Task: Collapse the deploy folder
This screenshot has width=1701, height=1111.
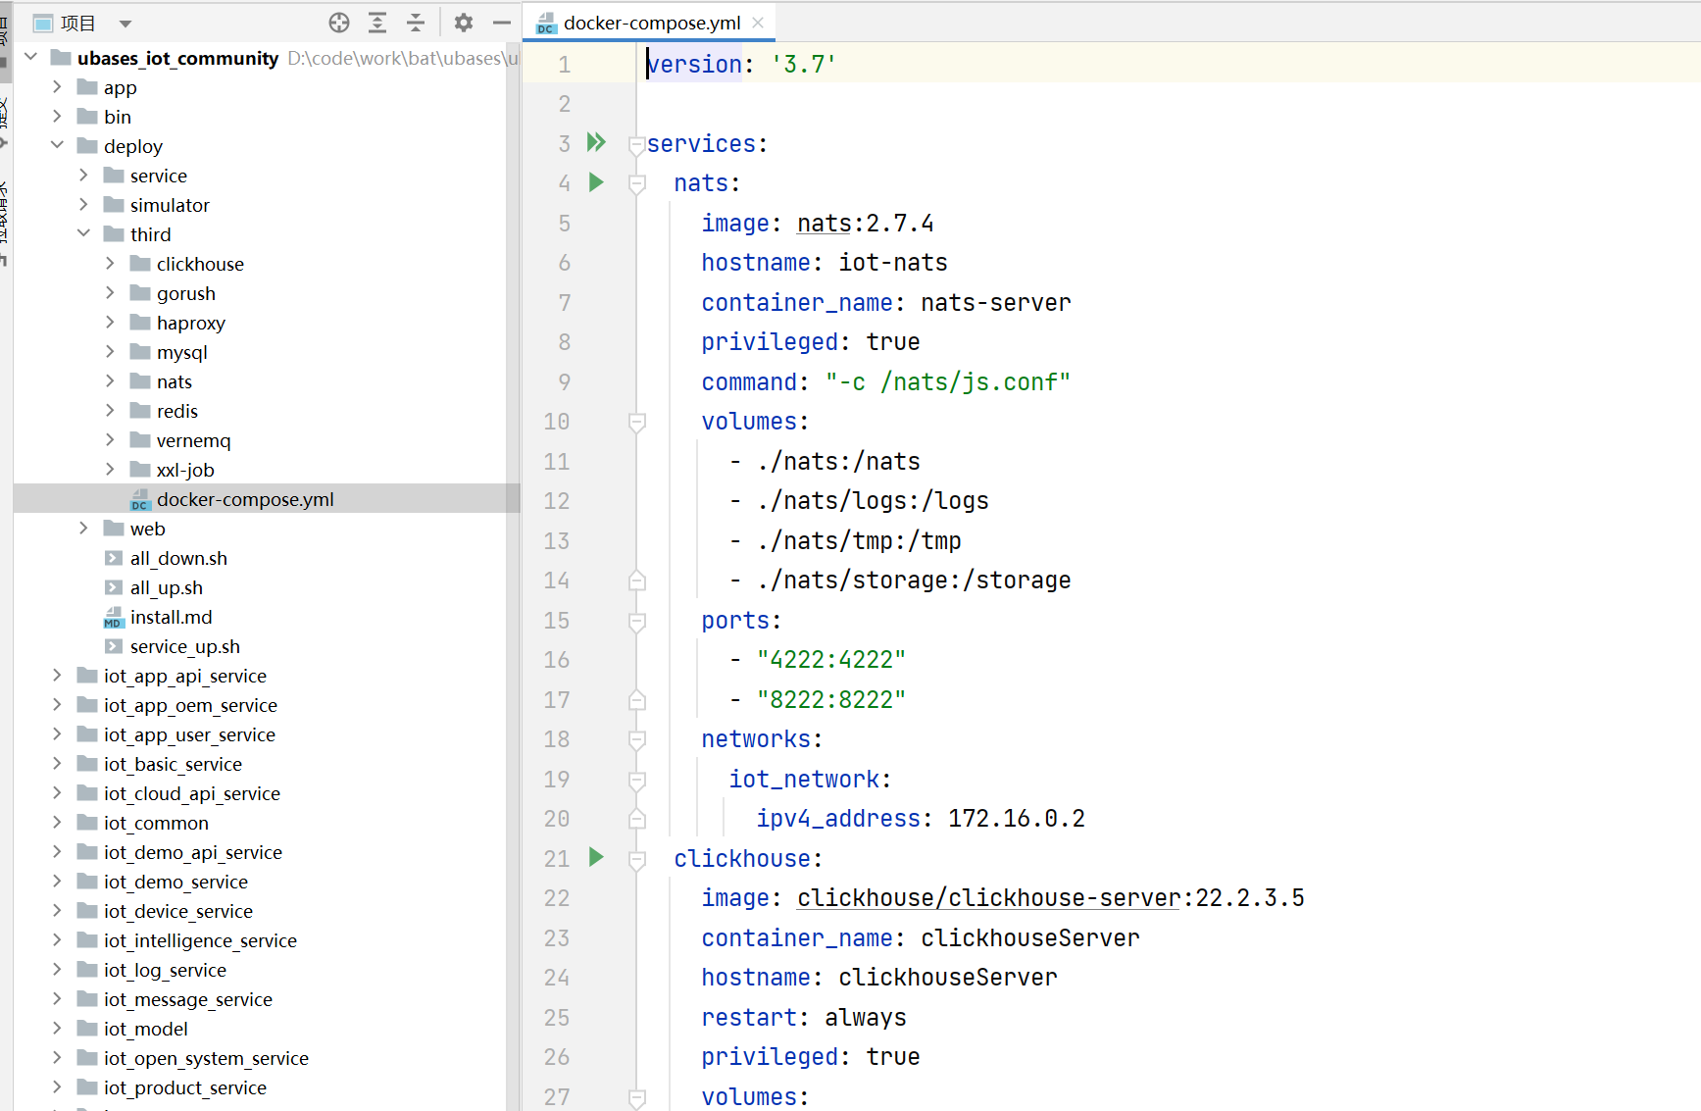Action: coord(57,145)
